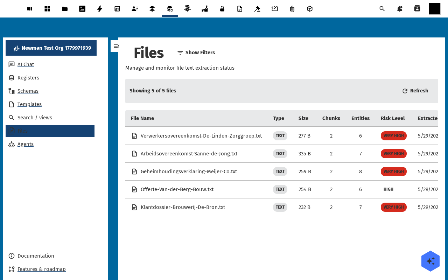The image size is (448, 280).
Task: Open the stacked layers icon
Action: click(x=152, y=9)
